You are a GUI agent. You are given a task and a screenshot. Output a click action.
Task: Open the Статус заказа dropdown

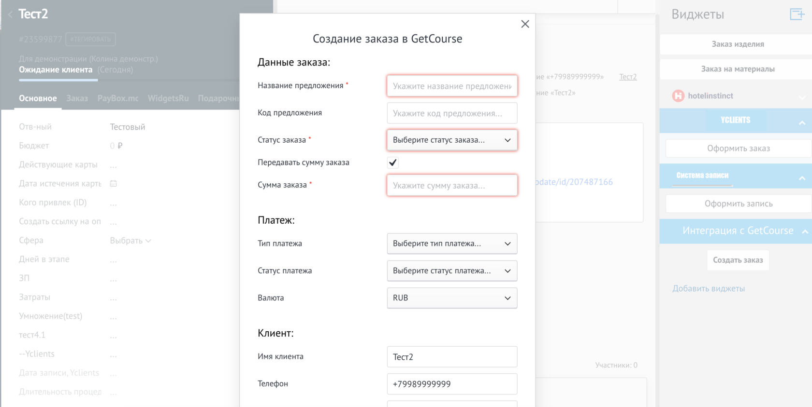452,140
